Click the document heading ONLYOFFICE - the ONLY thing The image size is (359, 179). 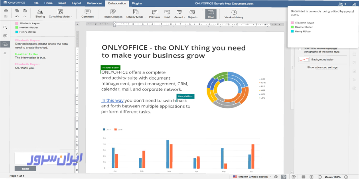coord(174,52)
